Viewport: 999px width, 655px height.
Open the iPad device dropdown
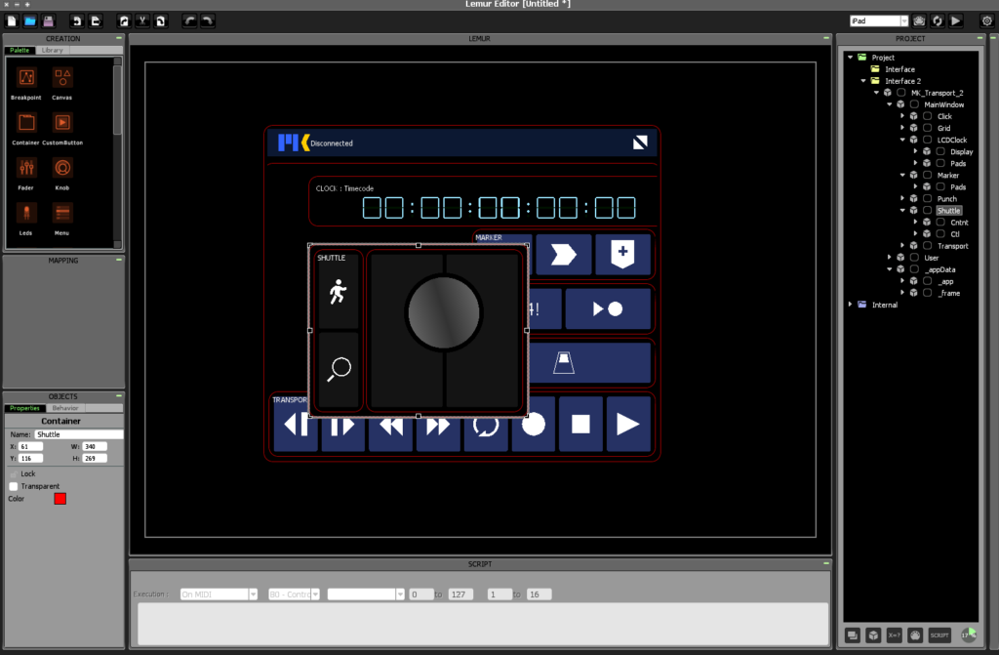pyautogui.click(x=879, y=21)
